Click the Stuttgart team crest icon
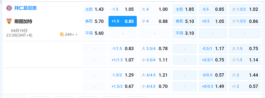265x98 pixels. (9, 21)
